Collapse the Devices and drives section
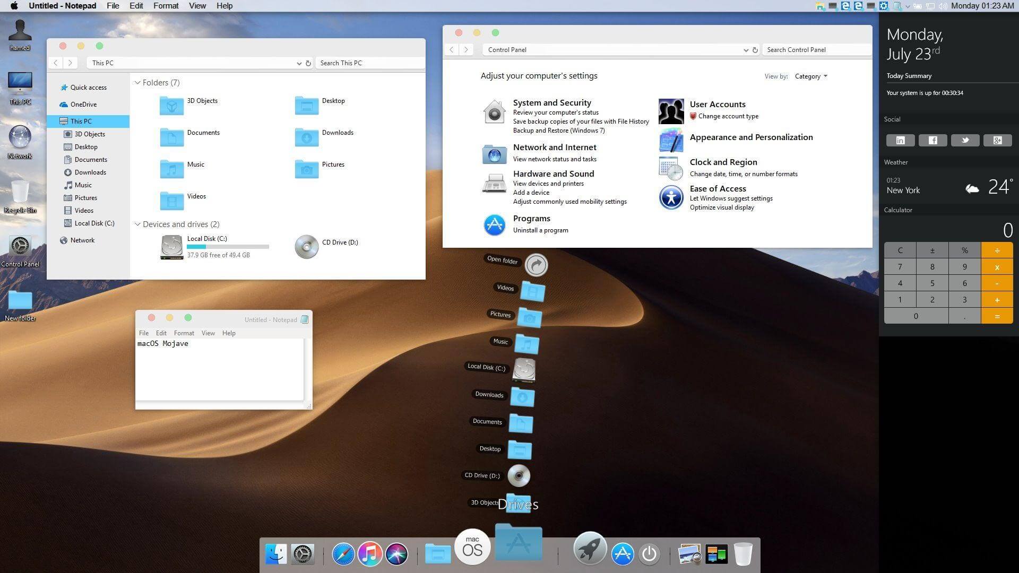The image size is (1019, 573). (138, 224)
